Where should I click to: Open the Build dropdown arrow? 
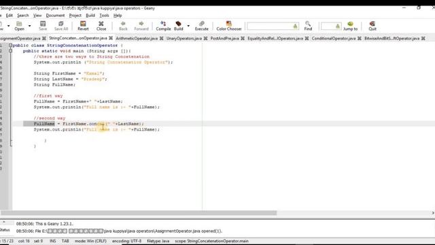(x=188, y=26)
